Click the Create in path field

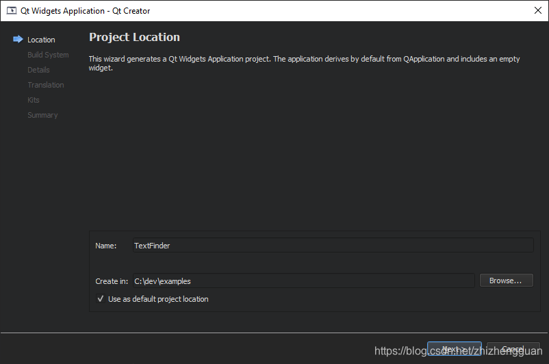tap(303, 281)
